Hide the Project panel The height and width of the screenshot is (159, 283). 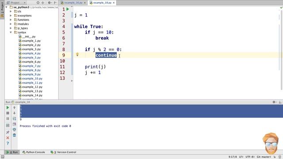coord(55,3)
